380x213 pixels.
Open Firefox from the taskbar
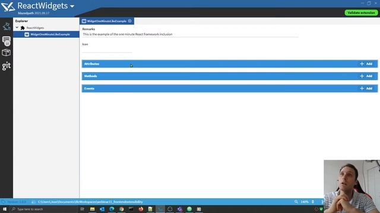click(141, 209)
